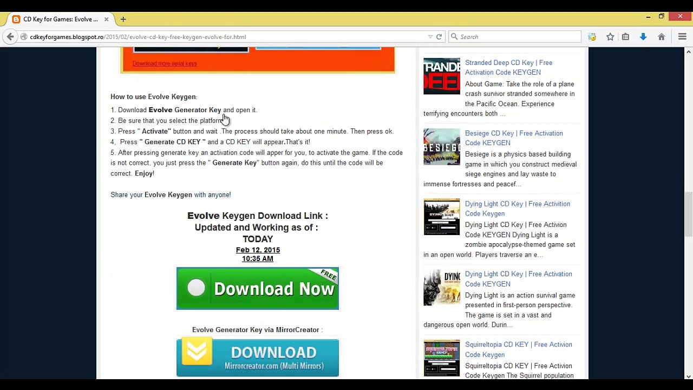
Task: Click the page scrollbar down arrow
Action: coord(688,375)
